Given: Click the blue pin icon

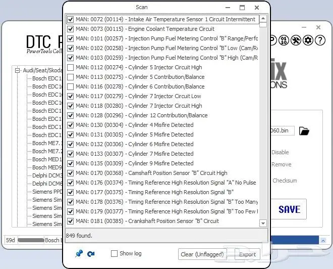Looking at the screenshot, I should click(79, 254).
